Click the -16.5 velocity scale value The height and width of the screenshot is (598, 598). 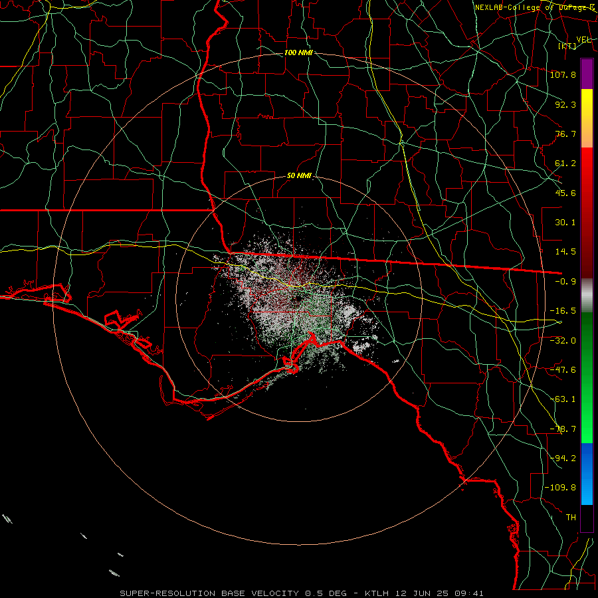(563, 311)
